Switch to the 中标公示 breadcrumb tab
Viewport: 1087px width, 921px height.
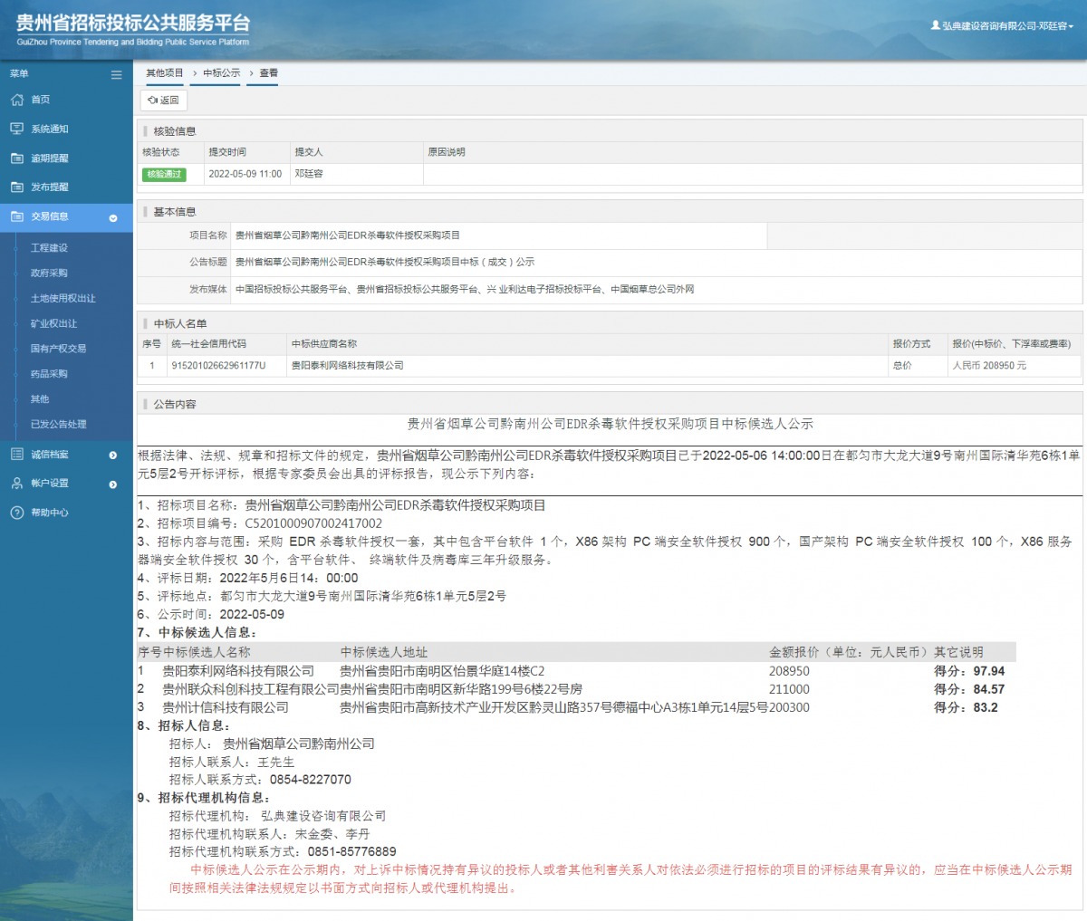click(x=222, y=73)
